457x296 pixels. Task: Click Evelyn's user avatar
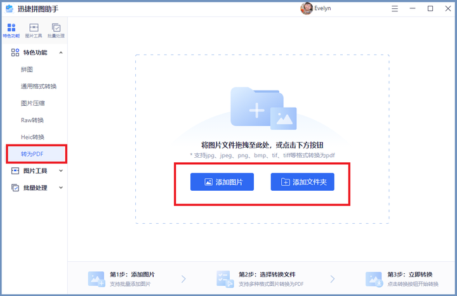[306, 8]
